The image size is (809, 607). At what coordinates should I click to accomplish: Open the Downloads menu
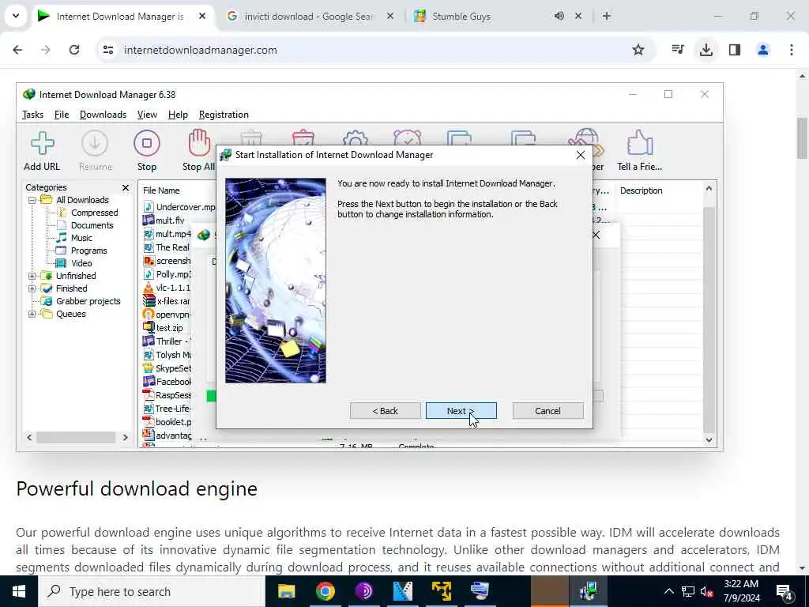point(103,115)
